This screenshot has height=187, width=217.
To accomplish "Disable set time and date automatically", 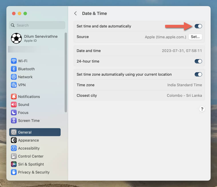I will (x=198, y=26).
